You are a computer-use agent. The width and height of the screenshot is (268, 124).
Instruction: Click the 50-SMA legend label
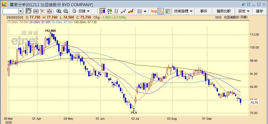coord(62,22)
